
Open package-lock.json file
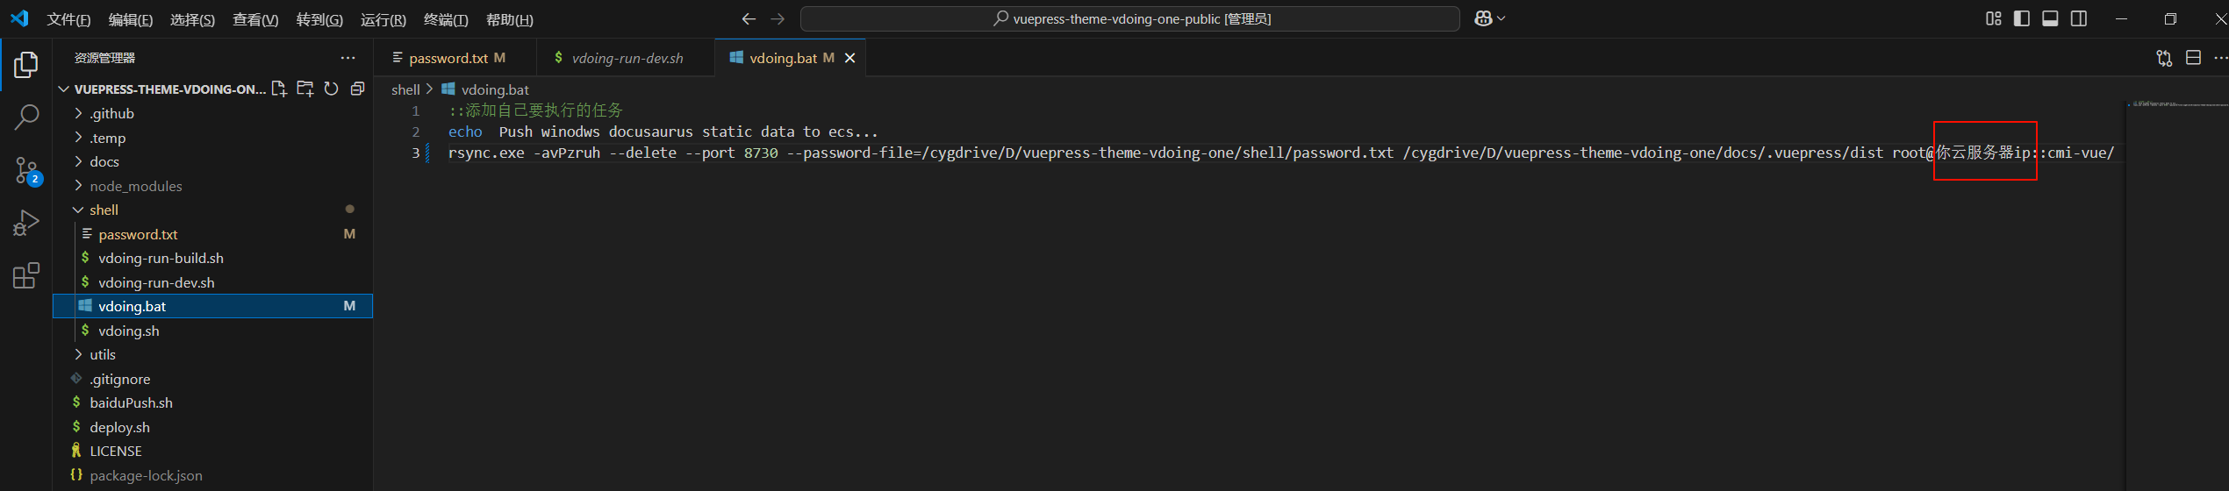point(212,475)
